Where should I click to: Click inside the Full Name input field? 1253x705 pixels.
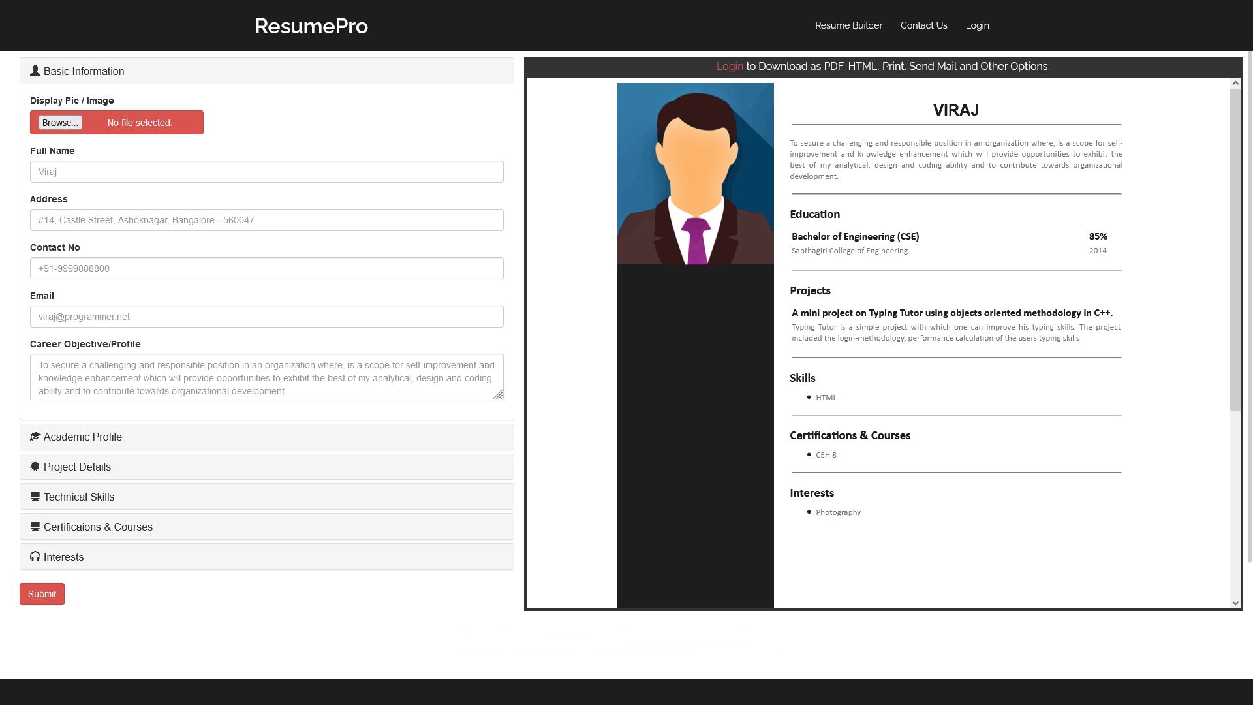[x=266, y=172]
